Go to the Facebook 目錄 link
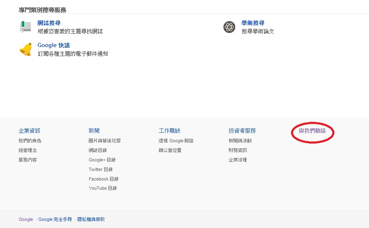 coord(103,179)
